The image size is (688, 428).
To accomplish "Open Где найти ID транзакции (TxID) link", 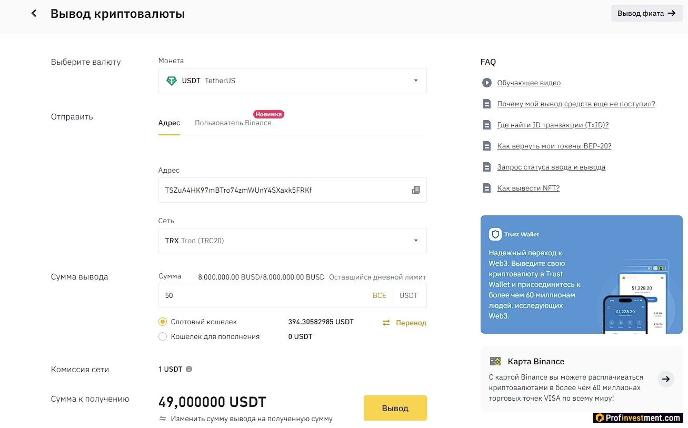I will pyautogui.click(x=553, y=125).
